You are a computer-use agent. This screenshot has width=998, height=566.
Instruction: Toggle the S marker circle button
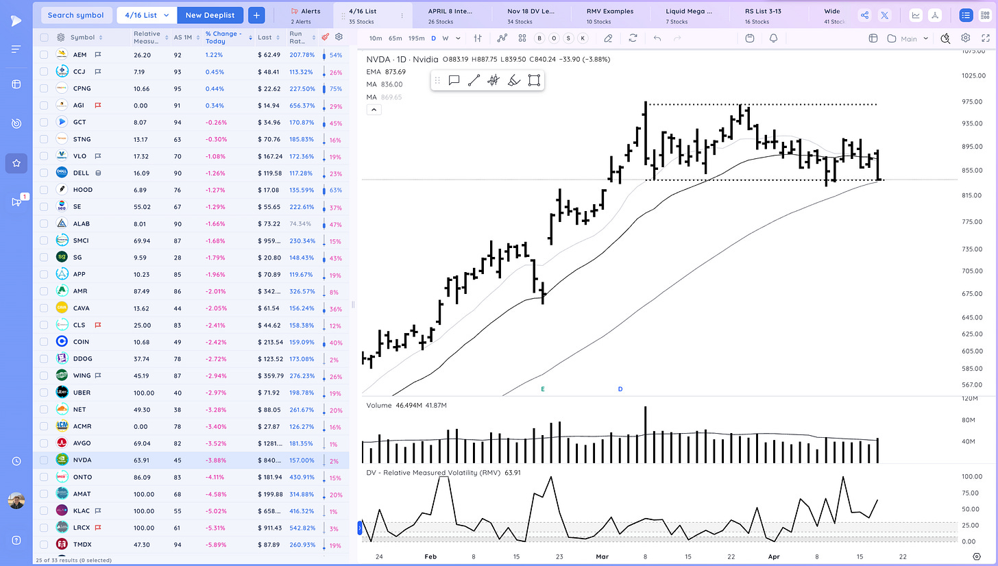point(568,38)
